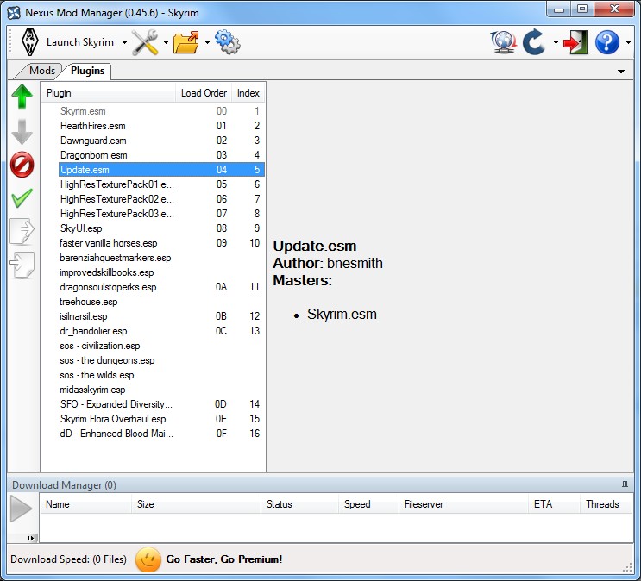Click the logout door icon
The image size is (641, 581).
(575, 42)
